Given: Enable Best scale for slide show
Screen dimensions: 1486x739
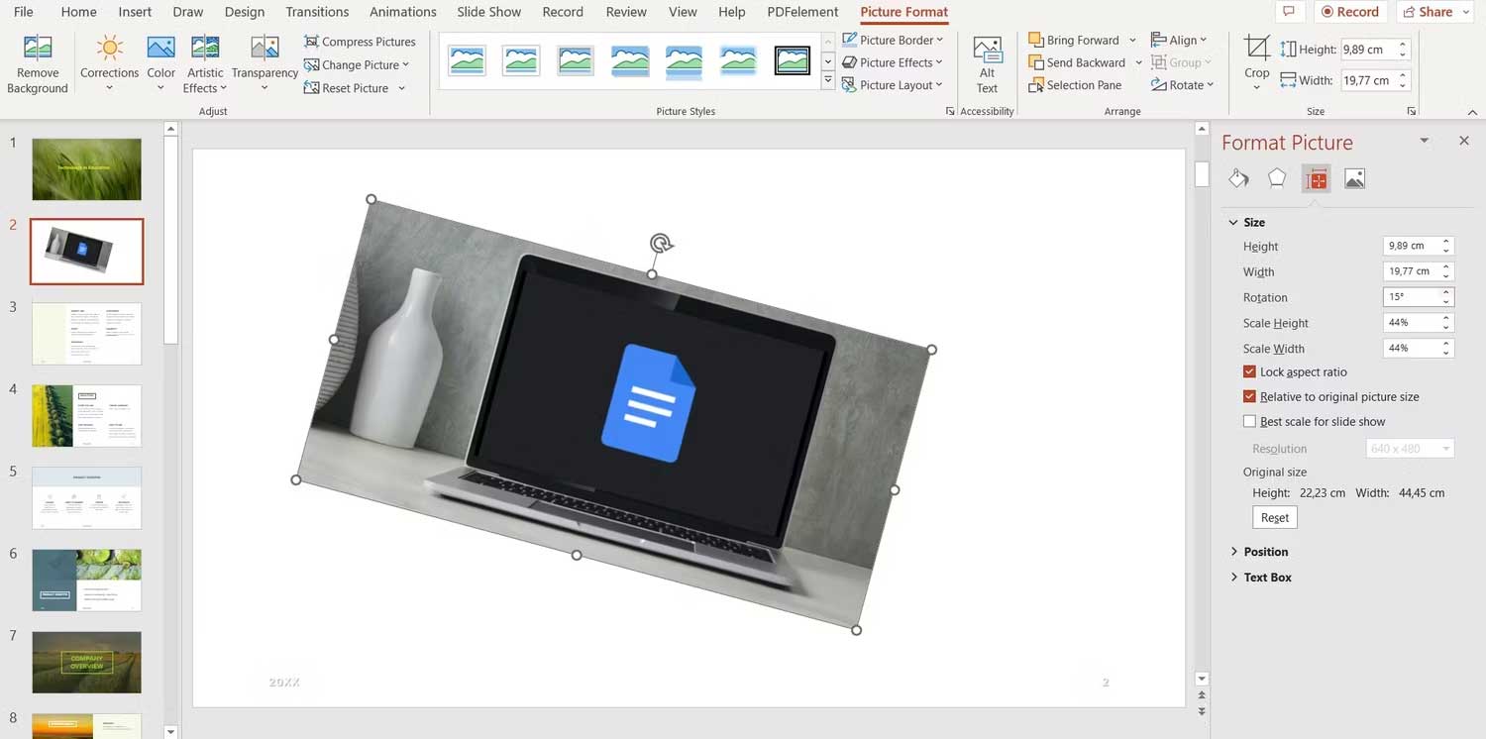Looking at the screenshot, I should coord(1250,421).
